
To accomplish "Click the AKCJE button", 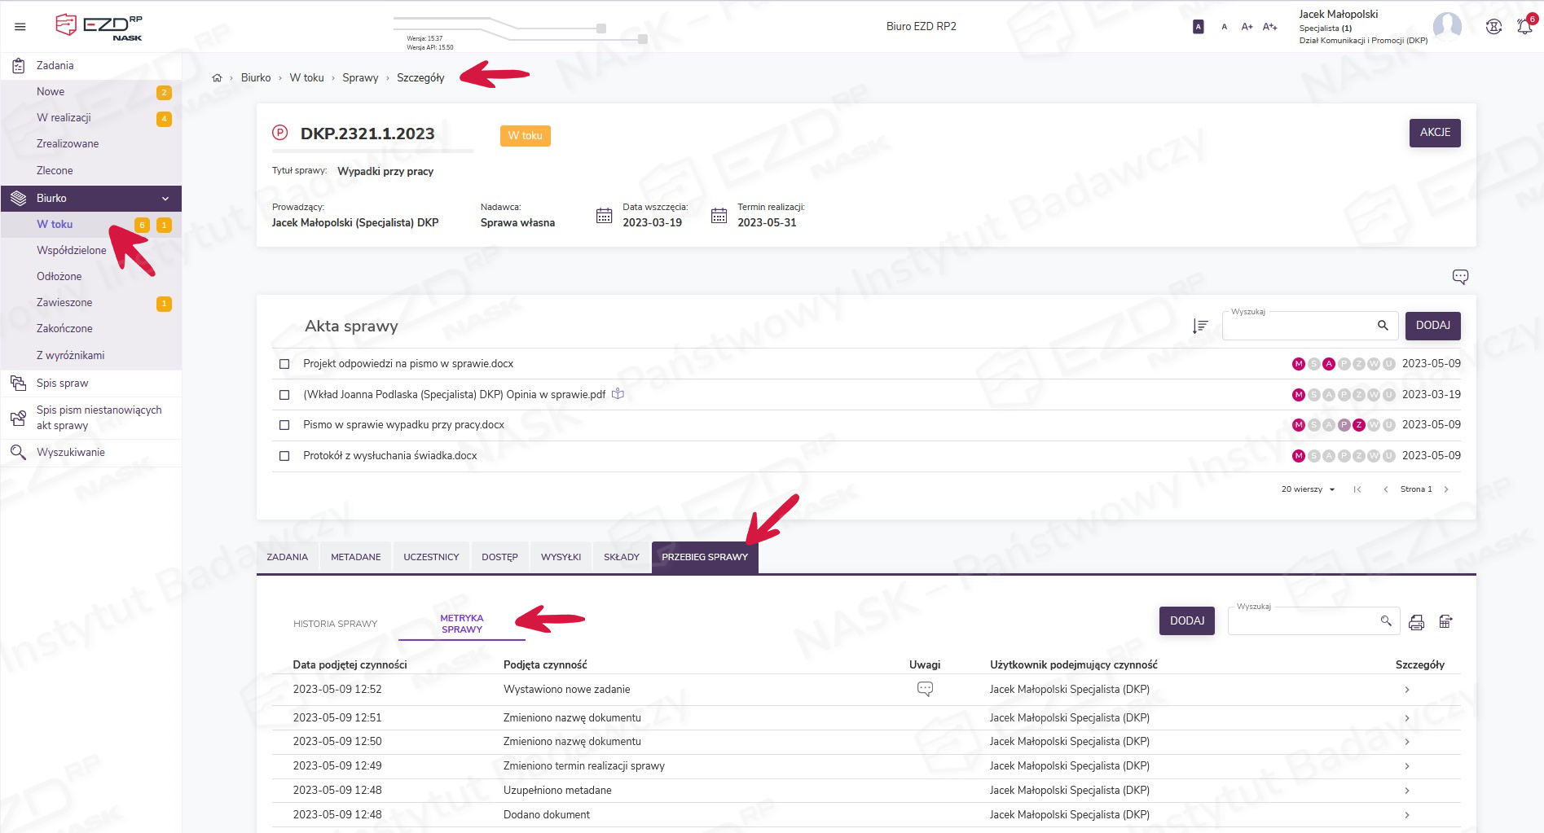I will point(1434,133).
